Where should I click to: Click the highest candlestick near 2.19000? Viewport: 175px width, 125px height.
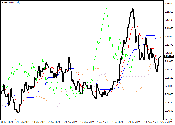(x=133, y=10)
